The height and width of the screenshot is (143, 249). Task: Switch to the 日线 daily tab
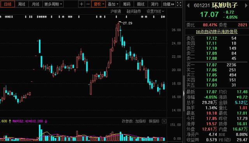[x=7, y=4]
